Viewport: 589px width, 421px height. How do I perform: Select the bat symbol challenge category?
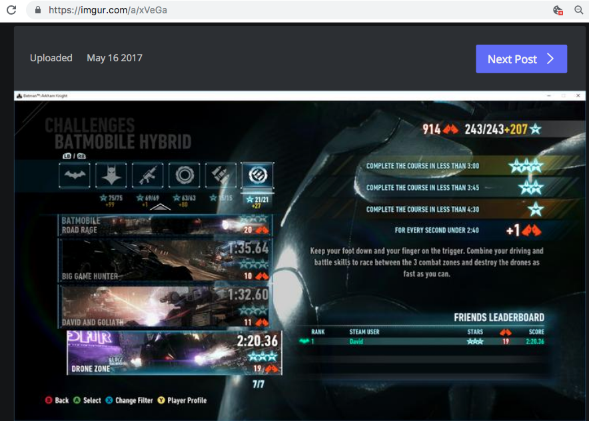[x=75, y=175]
